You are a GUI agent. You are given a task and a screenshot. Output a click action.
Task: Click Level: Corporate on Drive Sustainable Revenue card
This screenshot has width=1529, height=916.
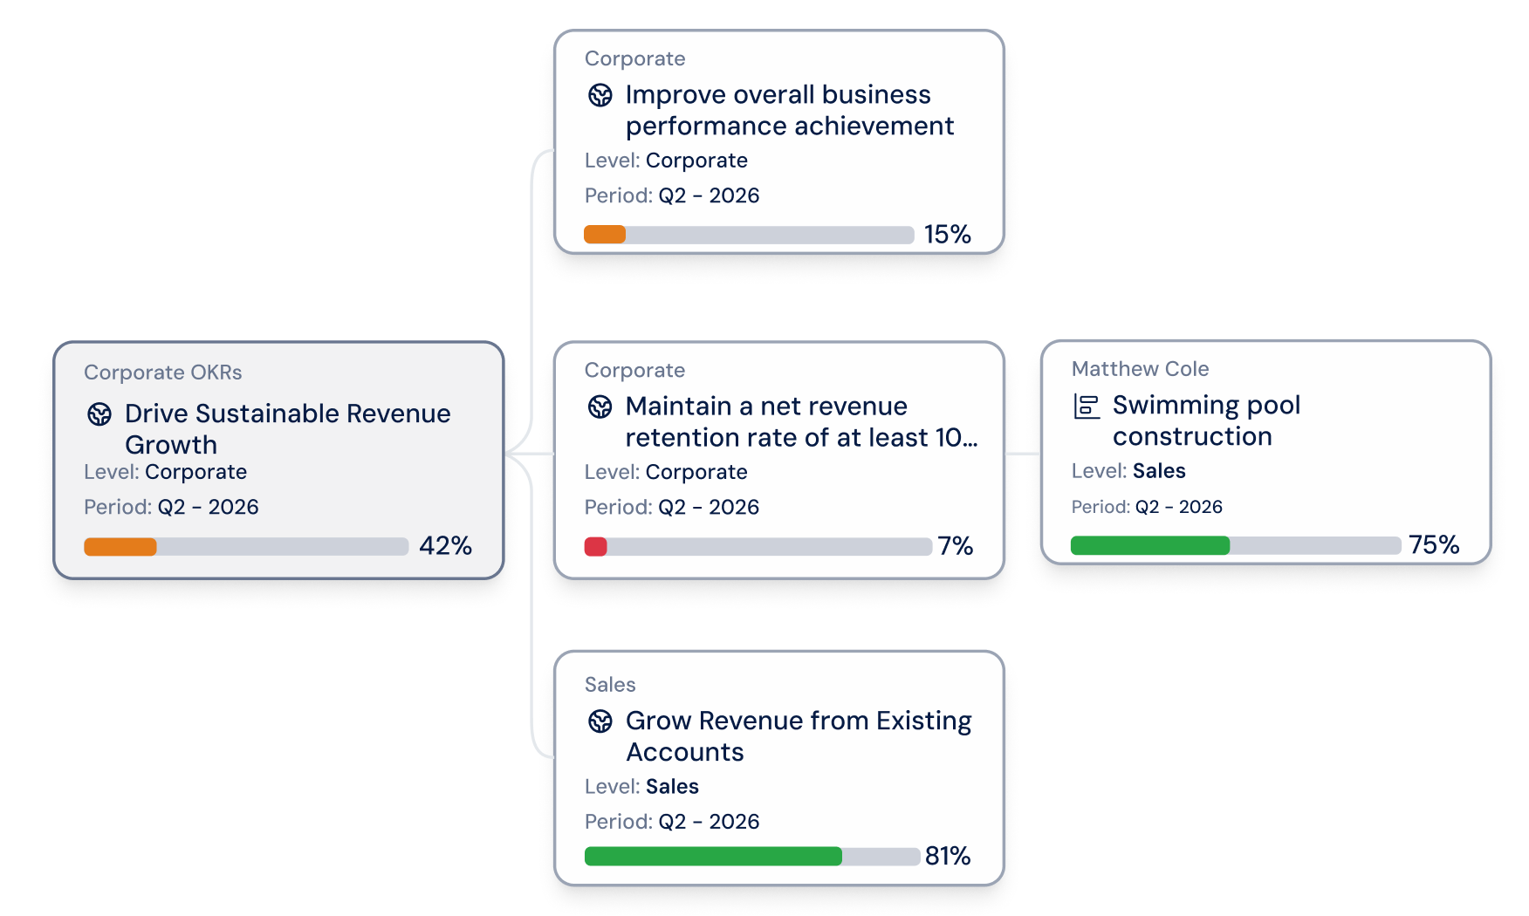165,472
